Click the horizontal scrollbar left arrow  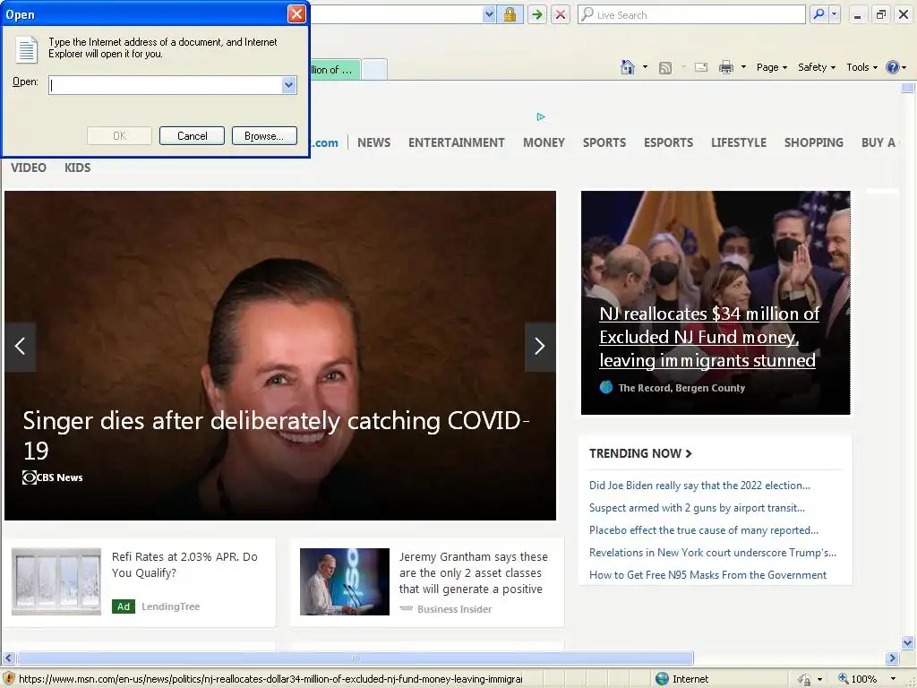point(8,658)
